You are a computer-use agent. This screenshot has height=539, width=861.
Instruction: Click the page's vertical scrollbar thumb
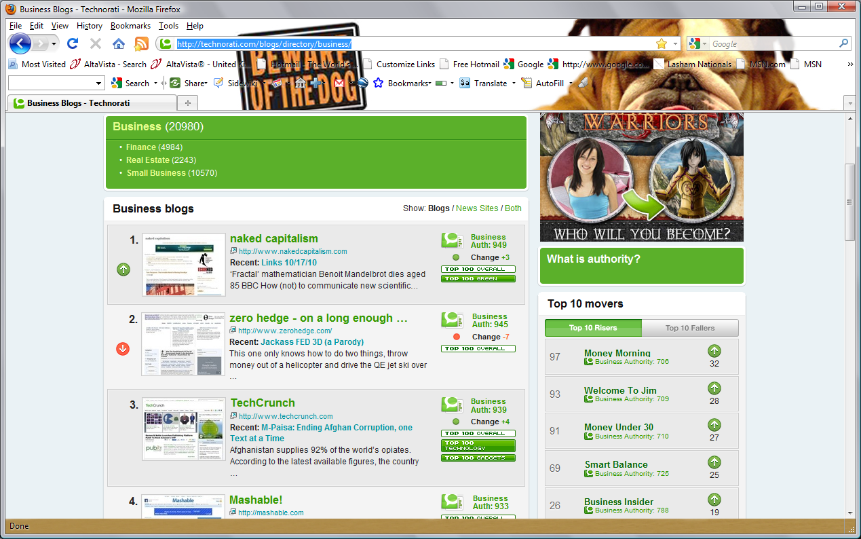click(849, 202)
